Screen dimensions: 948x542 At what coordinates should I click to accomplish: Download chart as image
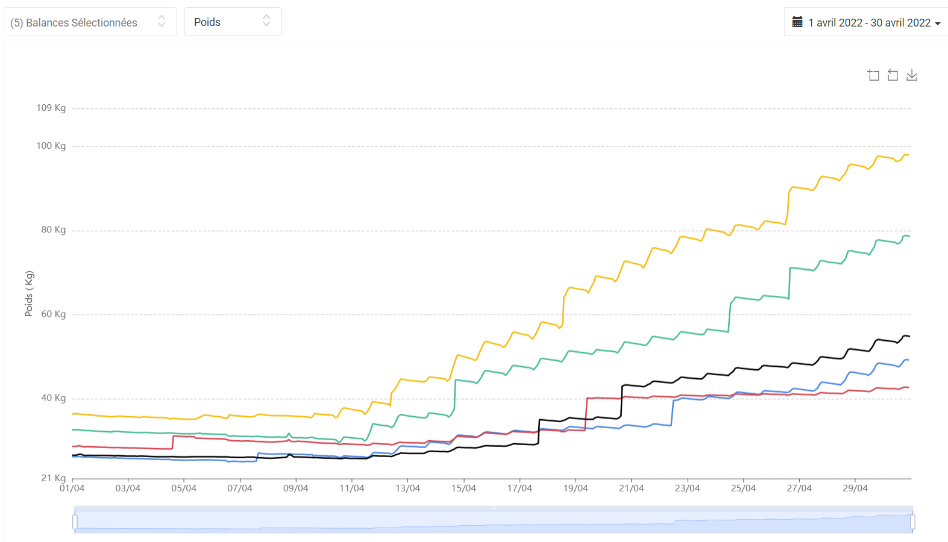pyautogui.click(x=912, y=75)
